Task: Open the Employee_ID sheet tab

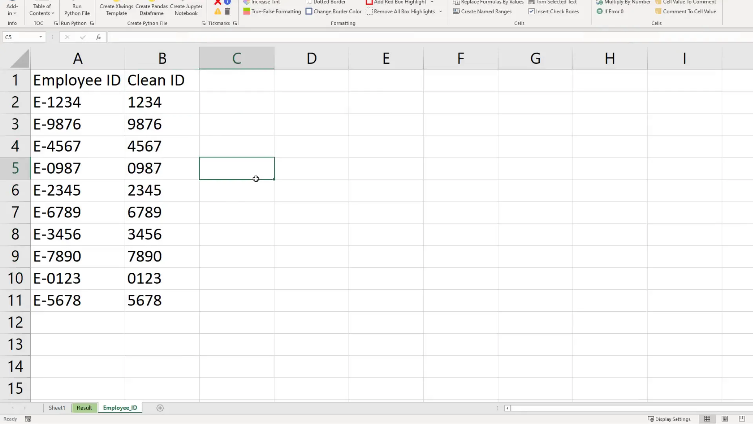Action: pos(120,408)
